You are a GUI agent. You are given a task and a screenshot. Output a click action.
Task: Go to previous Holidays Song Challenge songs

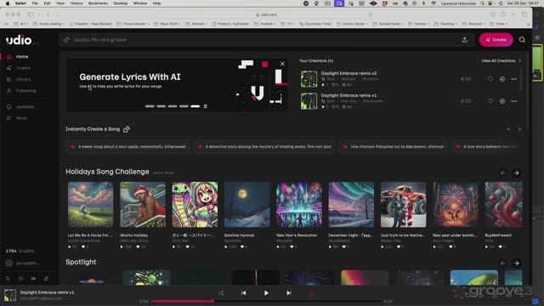(x=502, y=173)
